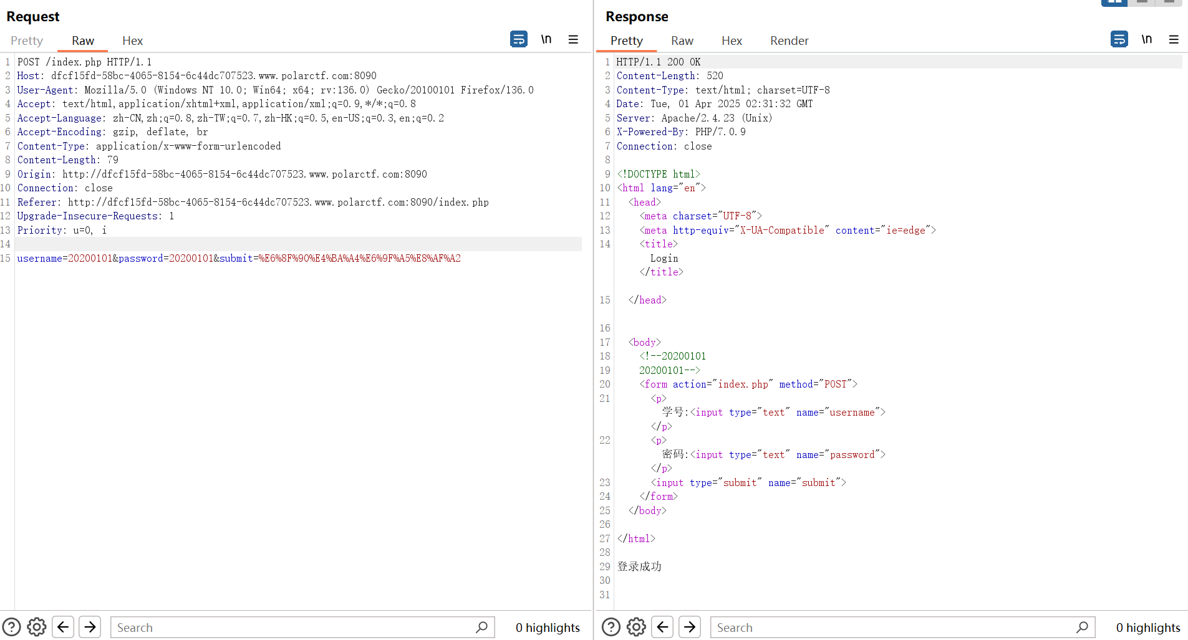Open search settings gear under Request pane
This screenshot has width=1188, height=640.
pos(37,627)
